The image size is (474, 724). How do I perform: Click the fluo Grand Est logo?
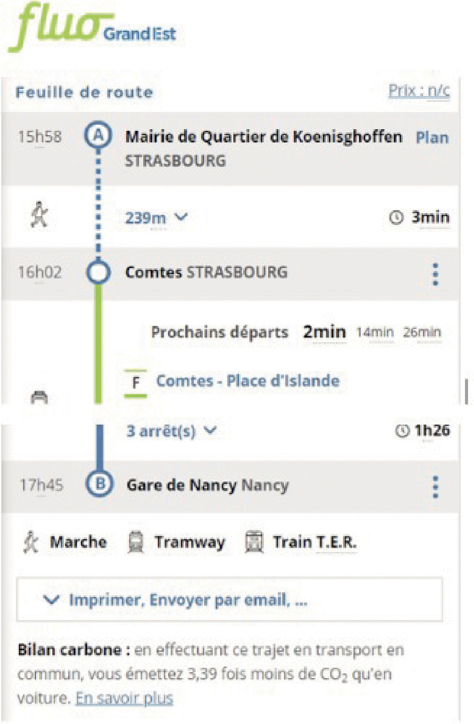(92, 28)
